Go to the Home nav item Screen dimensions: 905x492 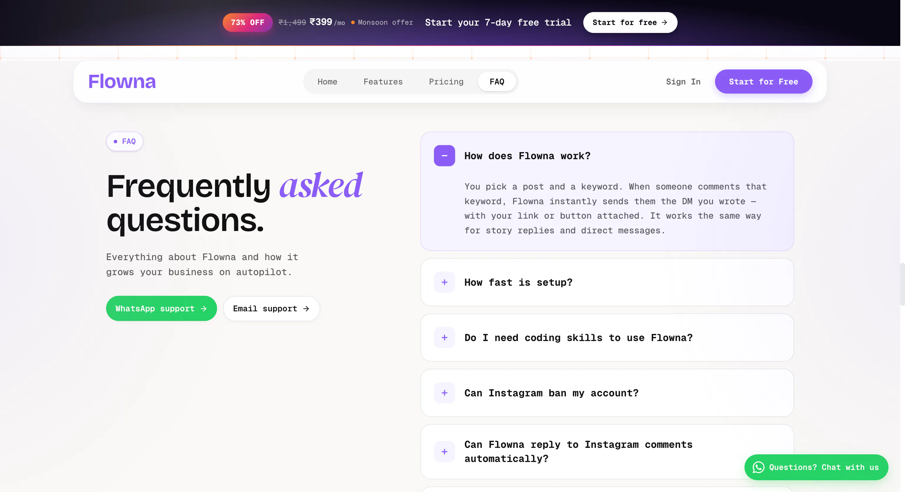pyautogui.click(x=327, y=82)
